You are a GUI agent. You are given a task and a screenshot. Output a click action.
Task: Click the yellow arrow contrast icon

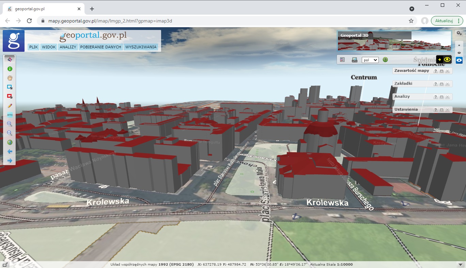[439, 60]
